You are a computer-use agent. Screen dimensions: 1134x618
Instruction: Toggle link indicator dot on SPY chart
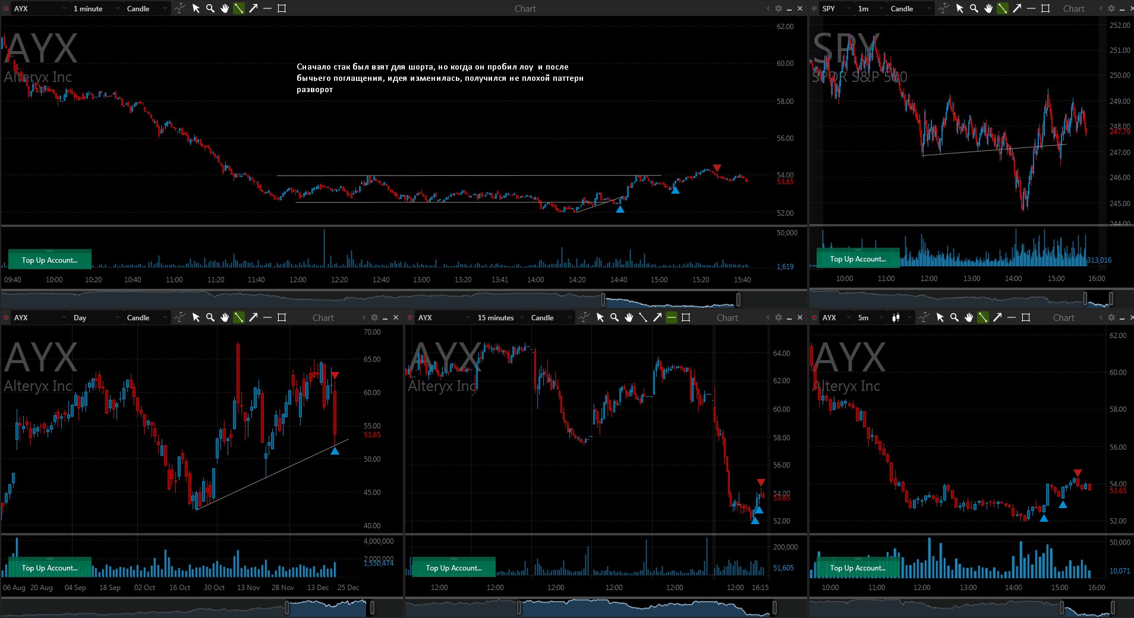click(x=814, y=8)
